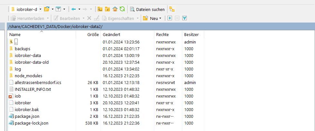
Task: Expand the open directory arrow menu
Action: pyautogui.click(x=52, y=9)
